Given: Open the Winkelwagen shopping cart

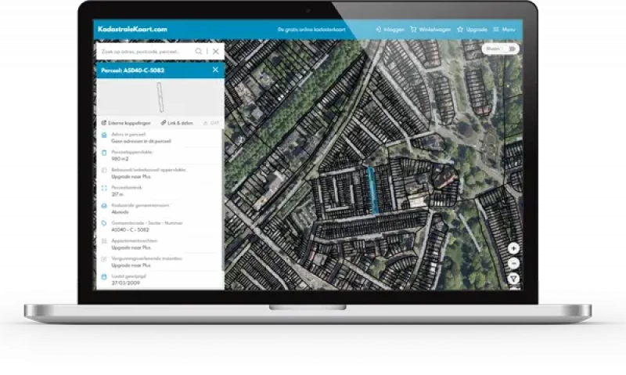Looking at the screenshot, I should click(430, 30).
